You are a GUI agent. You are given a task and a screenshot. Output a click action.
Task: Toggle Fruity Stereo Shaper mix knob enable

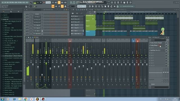(166, 43)
